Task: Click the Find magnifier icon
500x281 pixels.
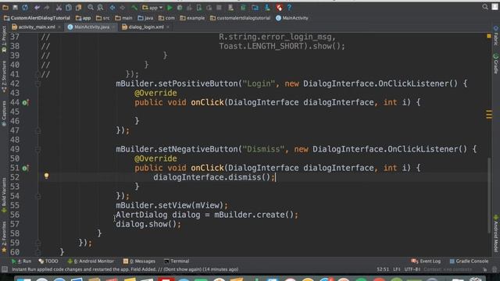Action: [x=91, y=7]
